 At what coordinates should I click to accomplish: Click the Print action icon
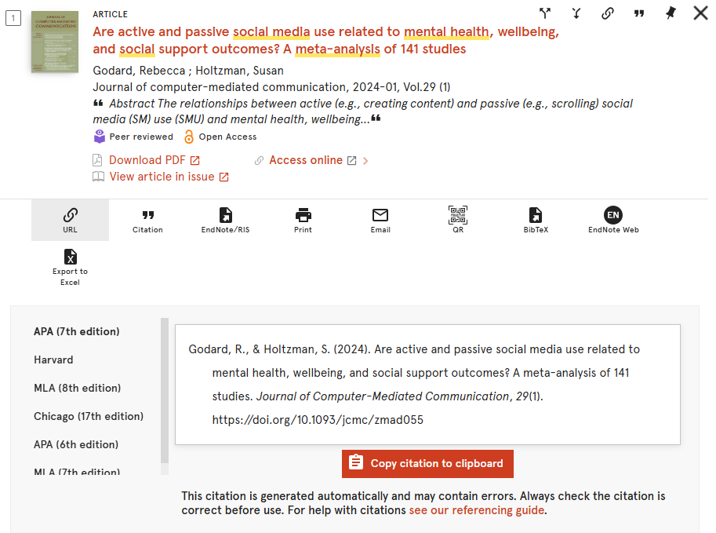[x=303, y=221]
